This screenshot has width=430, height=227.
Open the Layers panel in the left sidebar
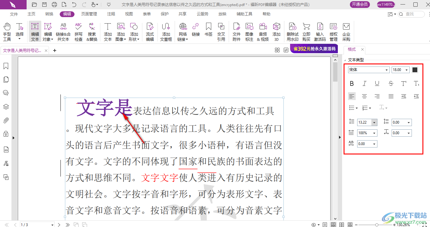point(6,107)
